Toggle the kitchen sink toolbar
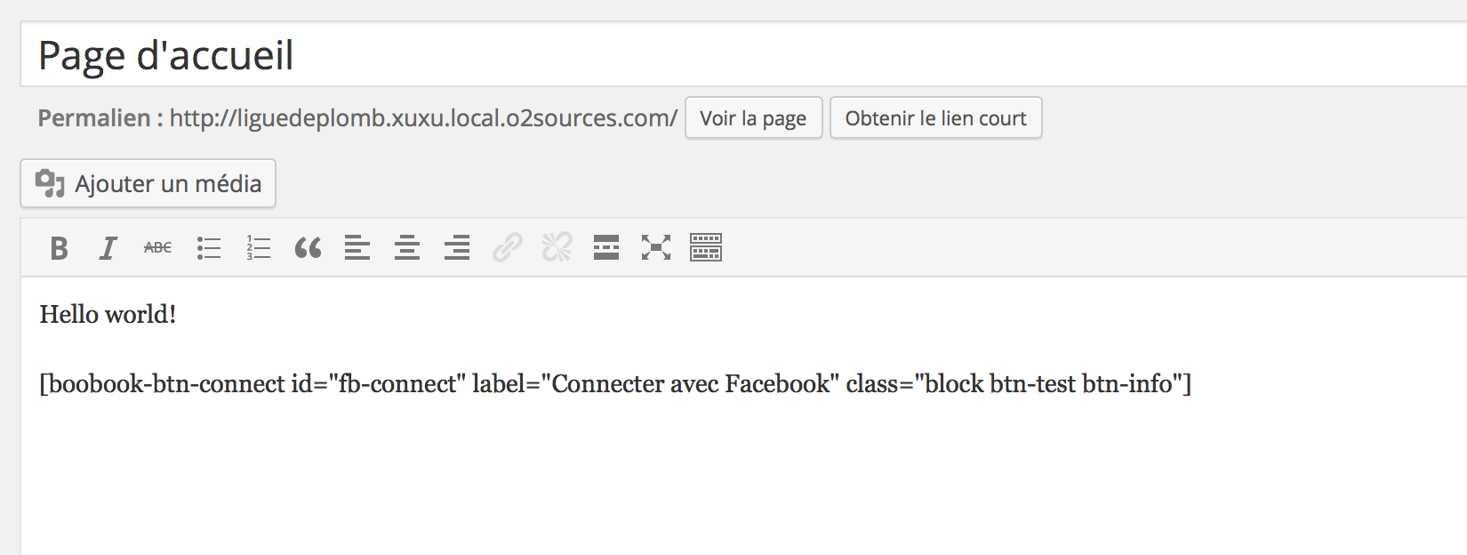 click(706, 248)
